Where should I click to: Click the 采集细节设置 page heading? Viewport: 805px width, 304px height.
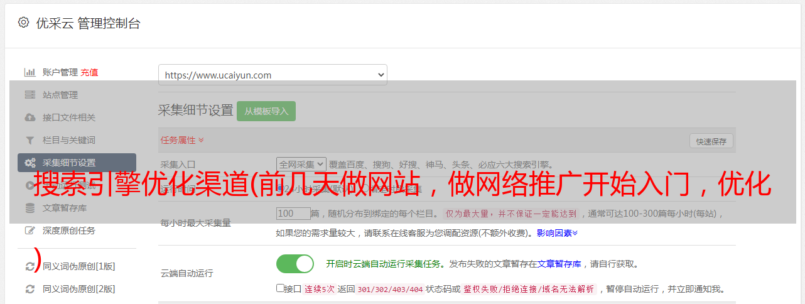[x=195, y=111]
